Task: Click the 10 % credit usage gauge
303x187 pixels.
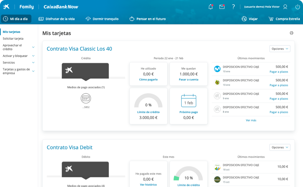Action: [189, 174]
